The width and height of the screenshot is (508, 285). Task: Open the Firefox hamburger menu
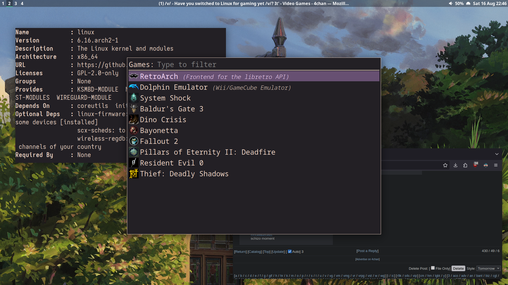pyautogui.click(x=496, y=165)
